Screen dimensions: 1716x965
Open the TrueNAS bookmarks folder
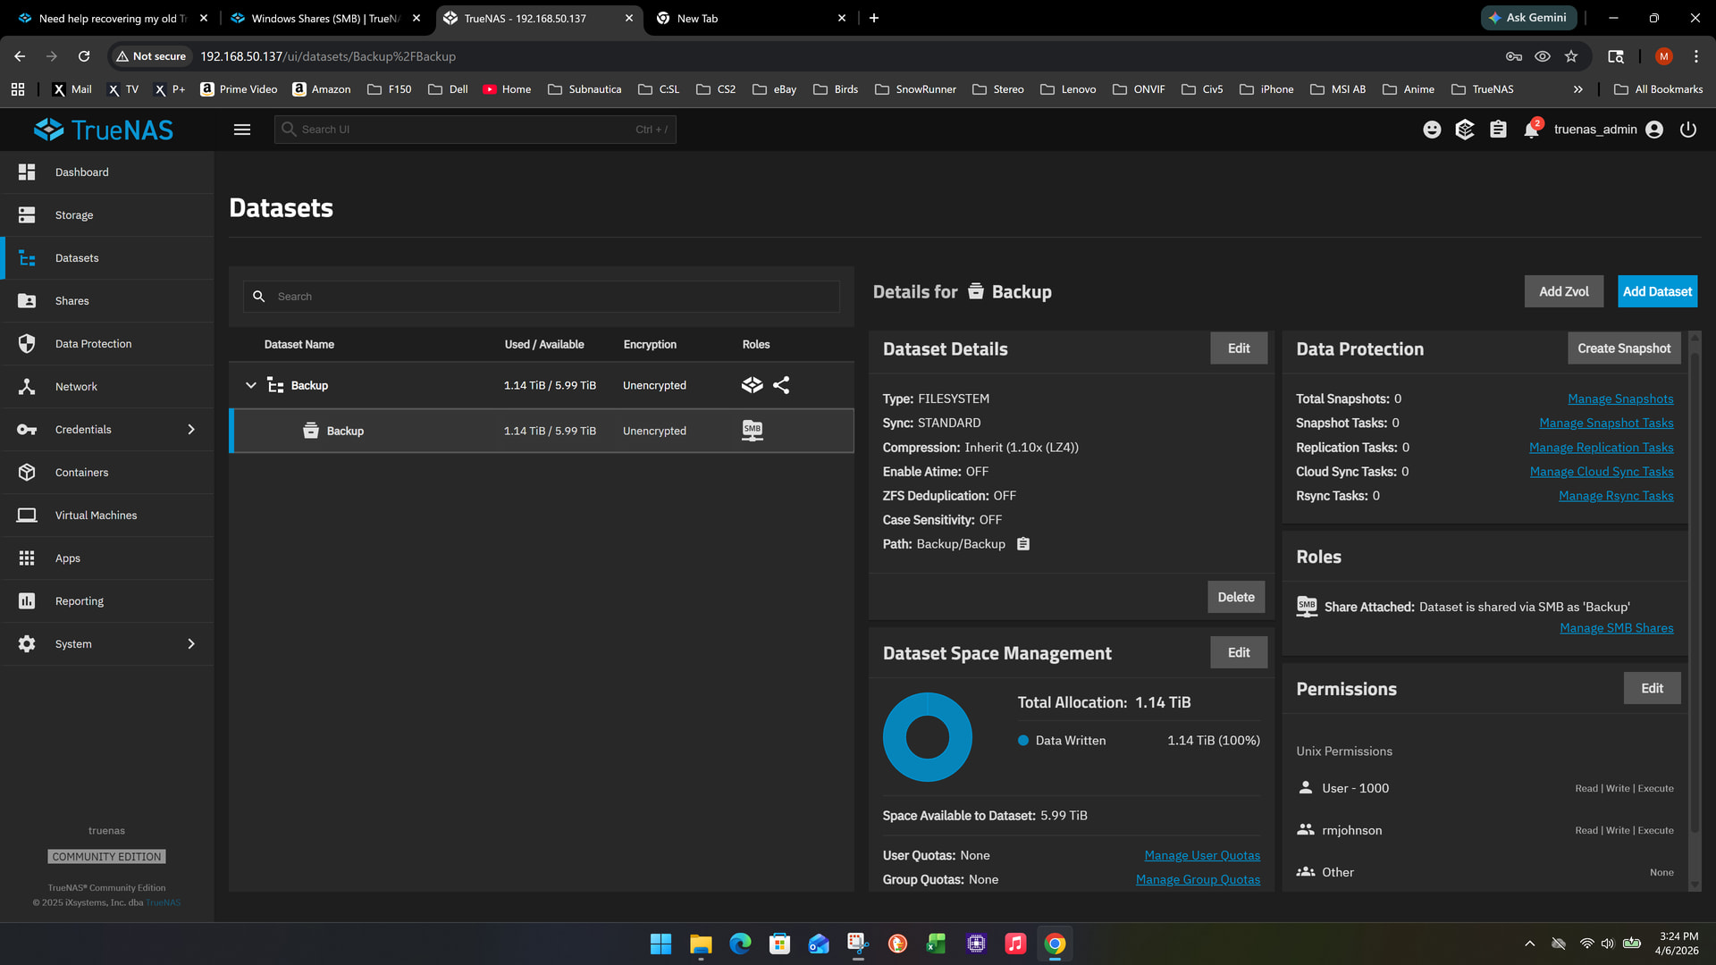click(x=1483, y=89)
